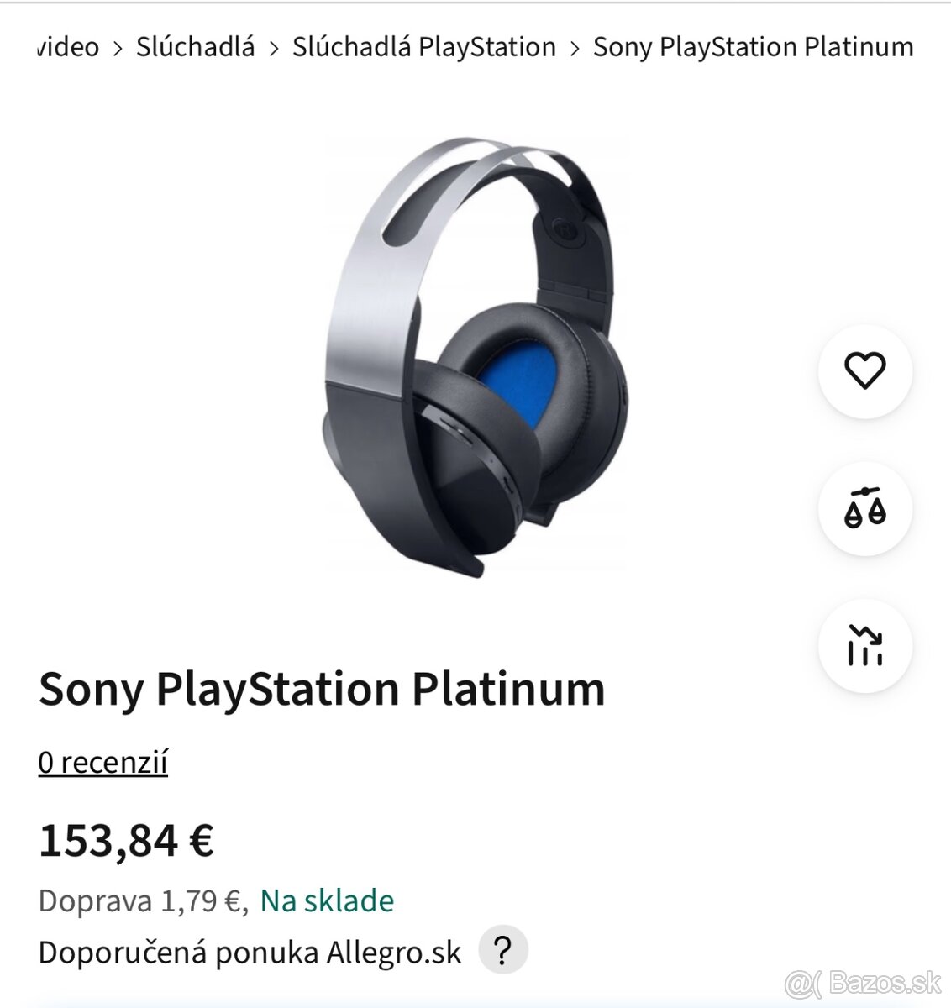Click the Na sklade availability label

click(x=327, y=900)
